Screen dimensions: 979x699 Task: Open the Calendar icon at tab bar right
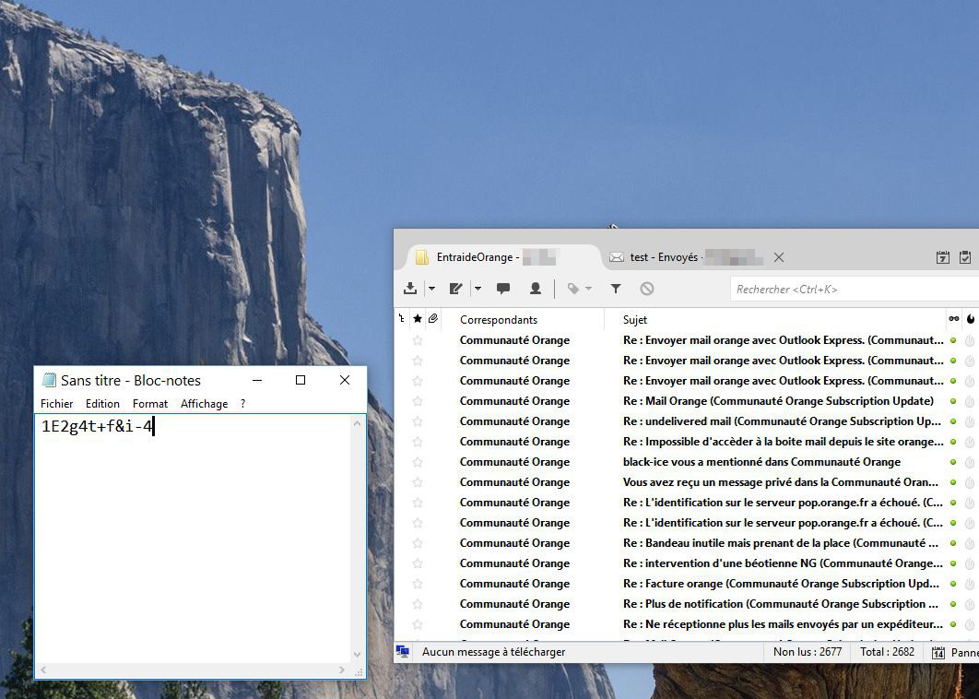[943, 257]
